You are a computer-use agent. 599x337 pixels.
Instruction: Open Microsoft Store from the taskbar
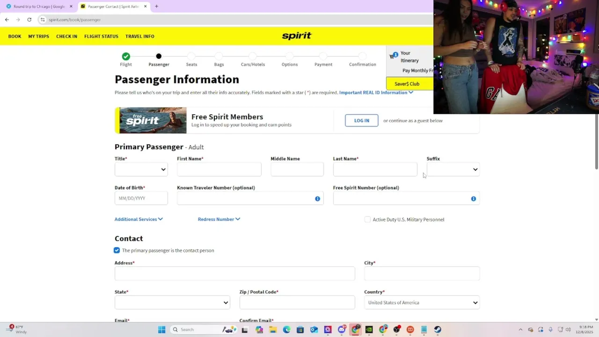(x=300, y=330)
